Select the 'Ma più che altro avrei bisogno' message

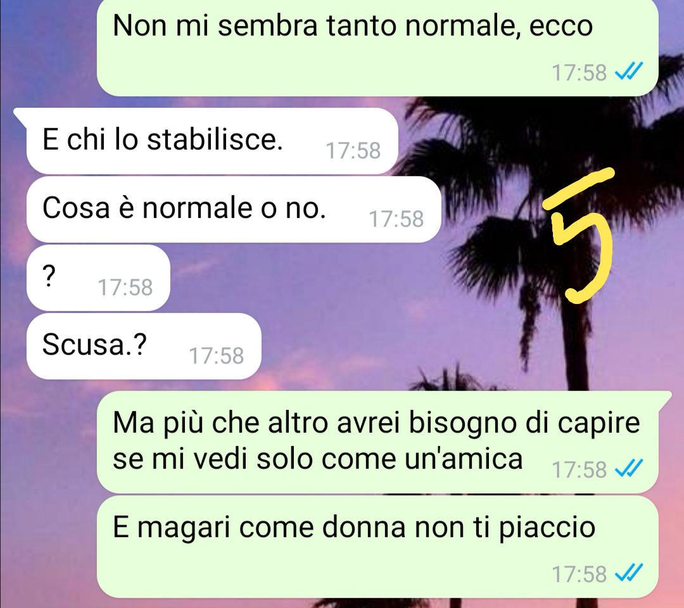coord(377,442)
